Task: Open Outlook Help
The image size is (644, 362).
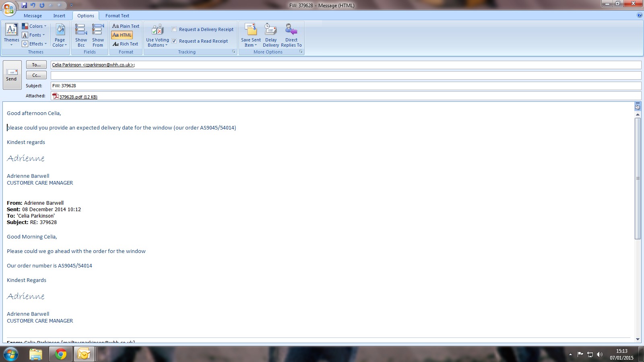Action: click(640, 15)
